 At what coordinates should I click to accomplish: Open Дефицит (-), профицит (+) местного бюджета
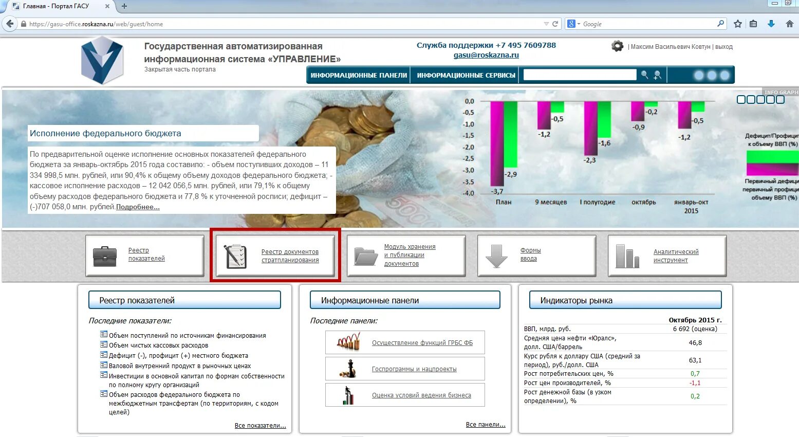(178, 355)
